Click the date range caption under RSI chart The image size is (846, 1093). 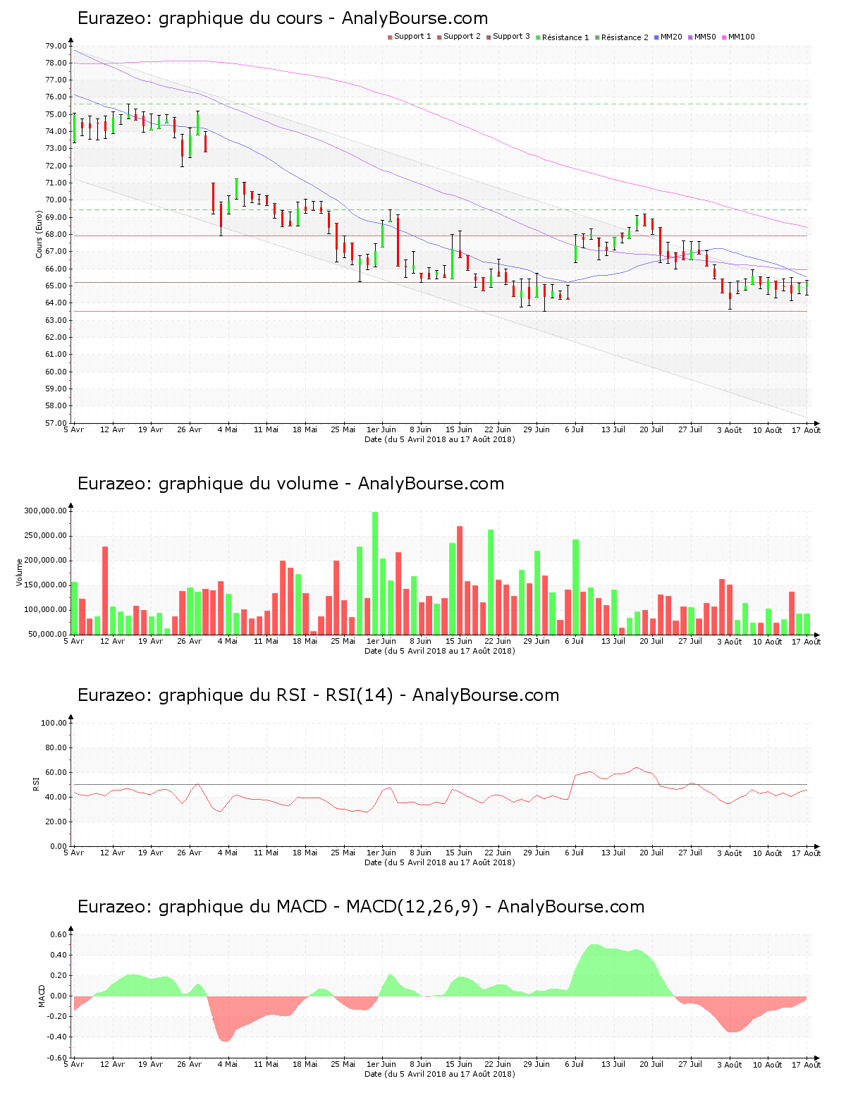point(439,862)
